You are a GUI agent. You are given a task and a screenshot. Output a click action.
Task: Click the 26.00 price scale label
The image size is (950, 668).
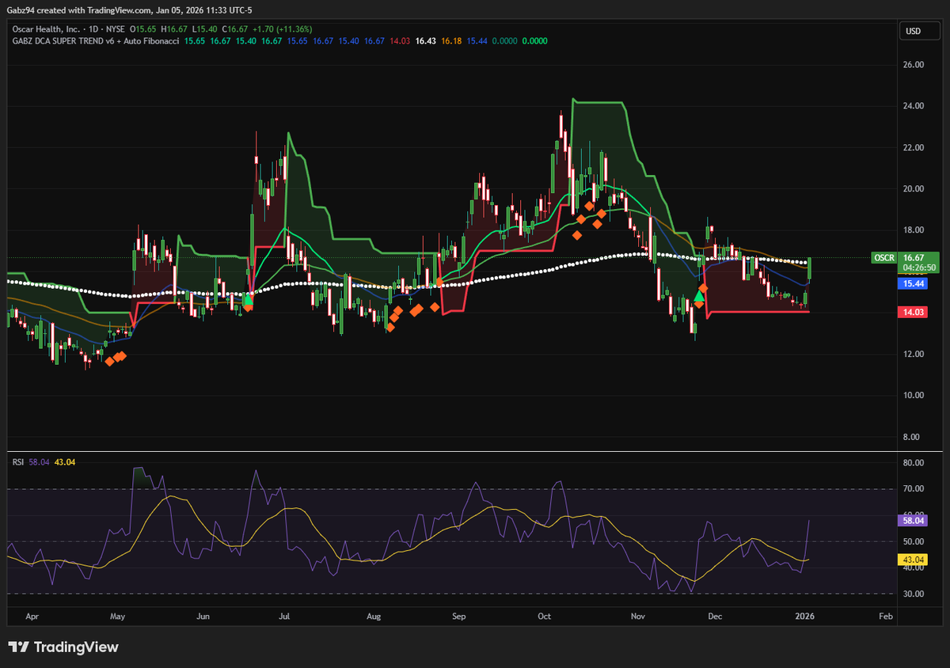tap(914, 65)
